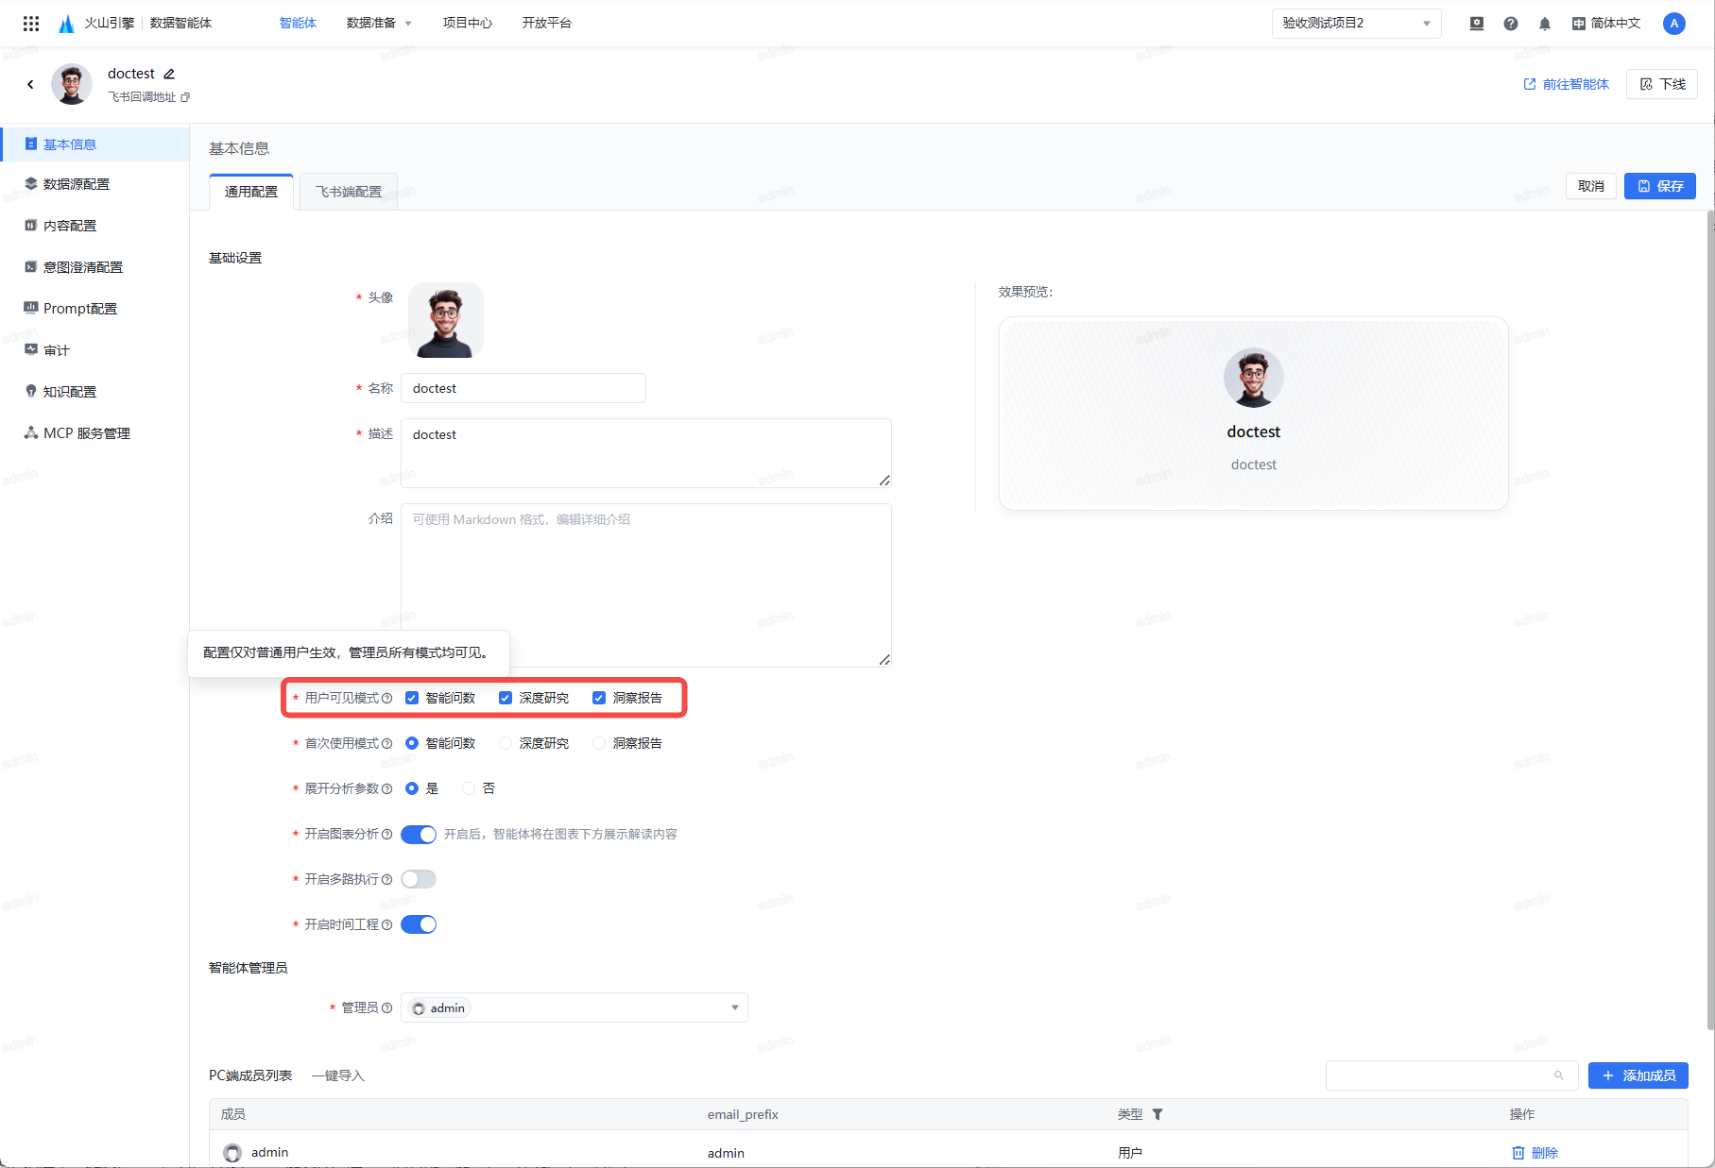Image resolution: width=1715 pixels, height=1168 pixels.
Task: Go back with the left arrow
Action: click(30, 84)
